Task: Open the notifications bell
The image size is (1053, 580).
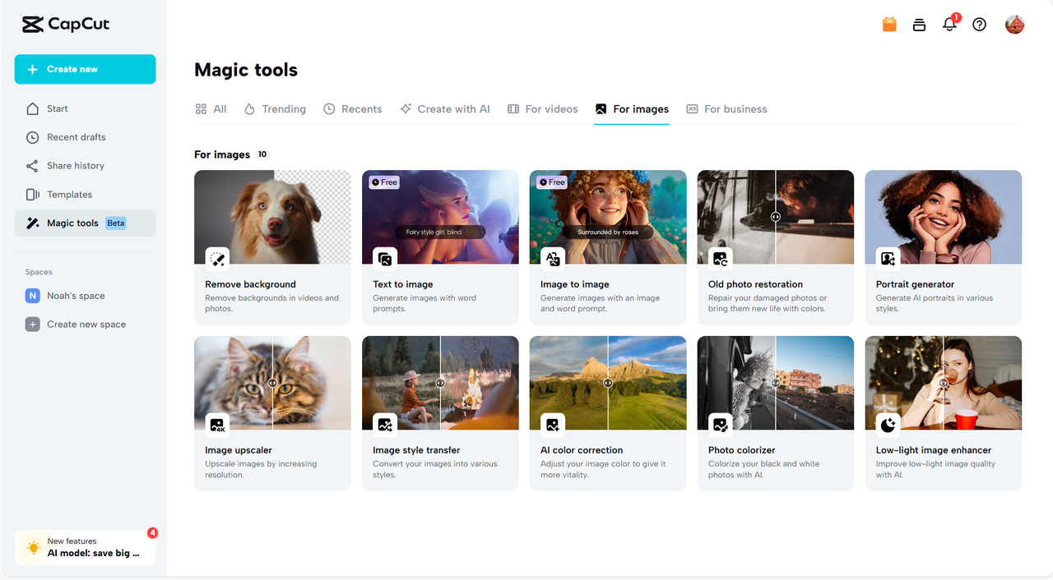Action: coord(949,25)
